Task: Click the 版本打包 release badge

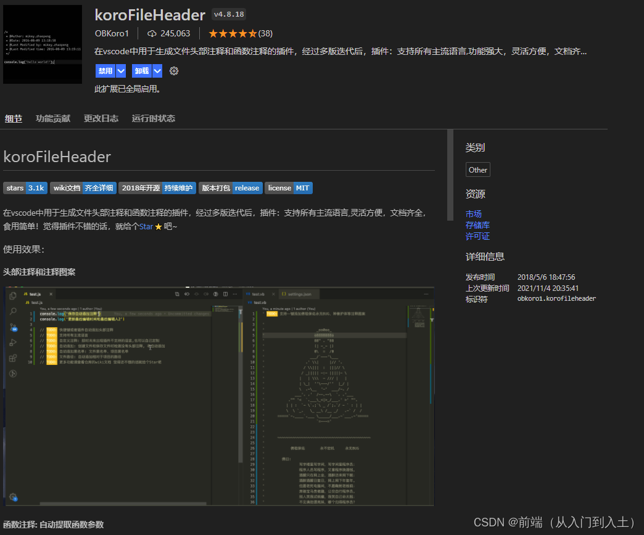Action: pos(231,188)
